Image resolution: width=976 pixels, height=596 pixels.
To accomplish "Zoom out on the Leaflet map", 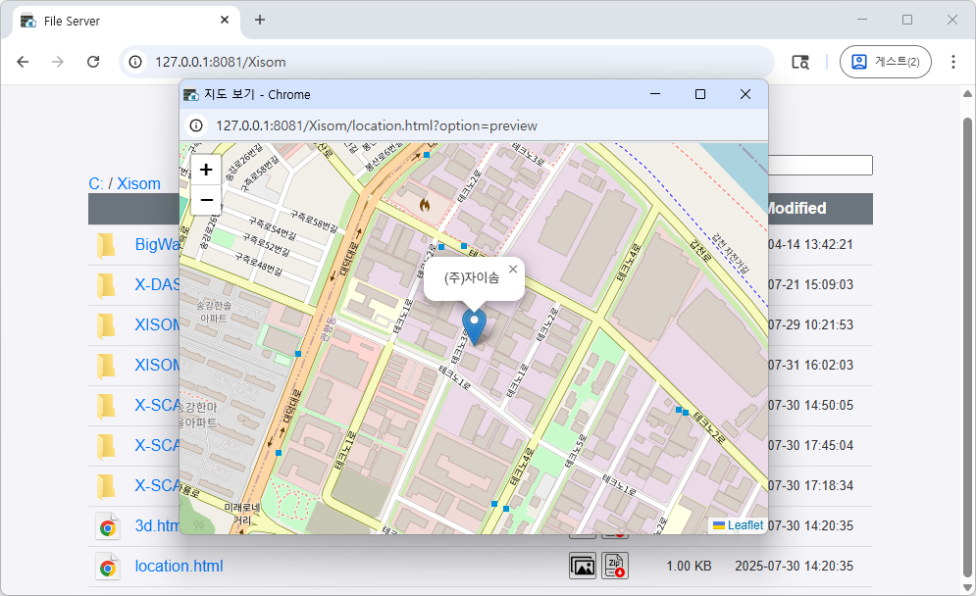I will [x=206, y=200].
